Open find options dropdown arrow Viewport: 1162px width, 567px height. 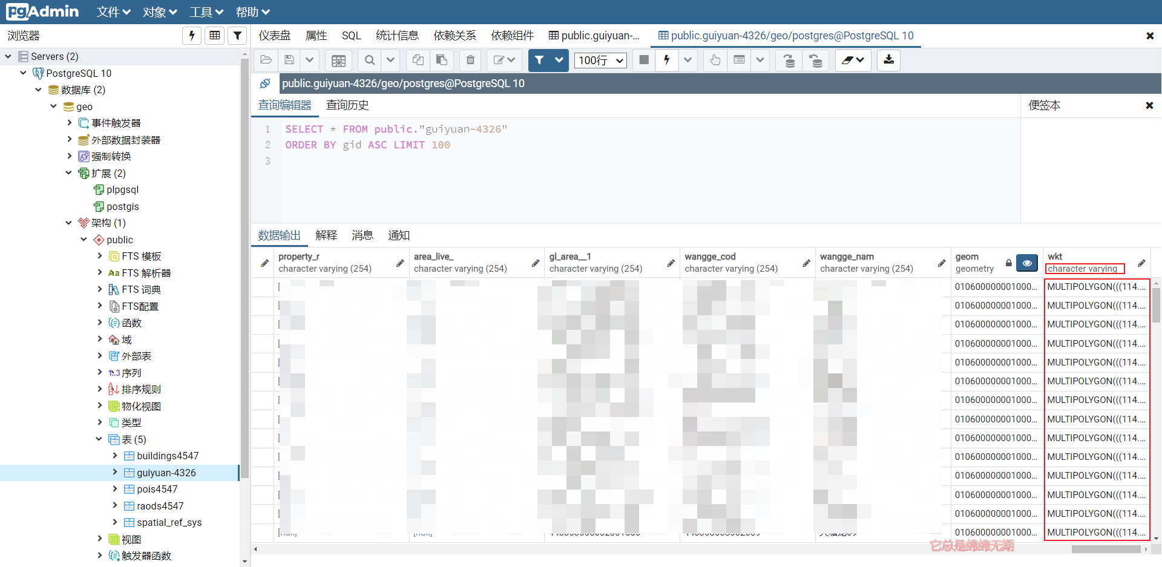pos(390,60)
